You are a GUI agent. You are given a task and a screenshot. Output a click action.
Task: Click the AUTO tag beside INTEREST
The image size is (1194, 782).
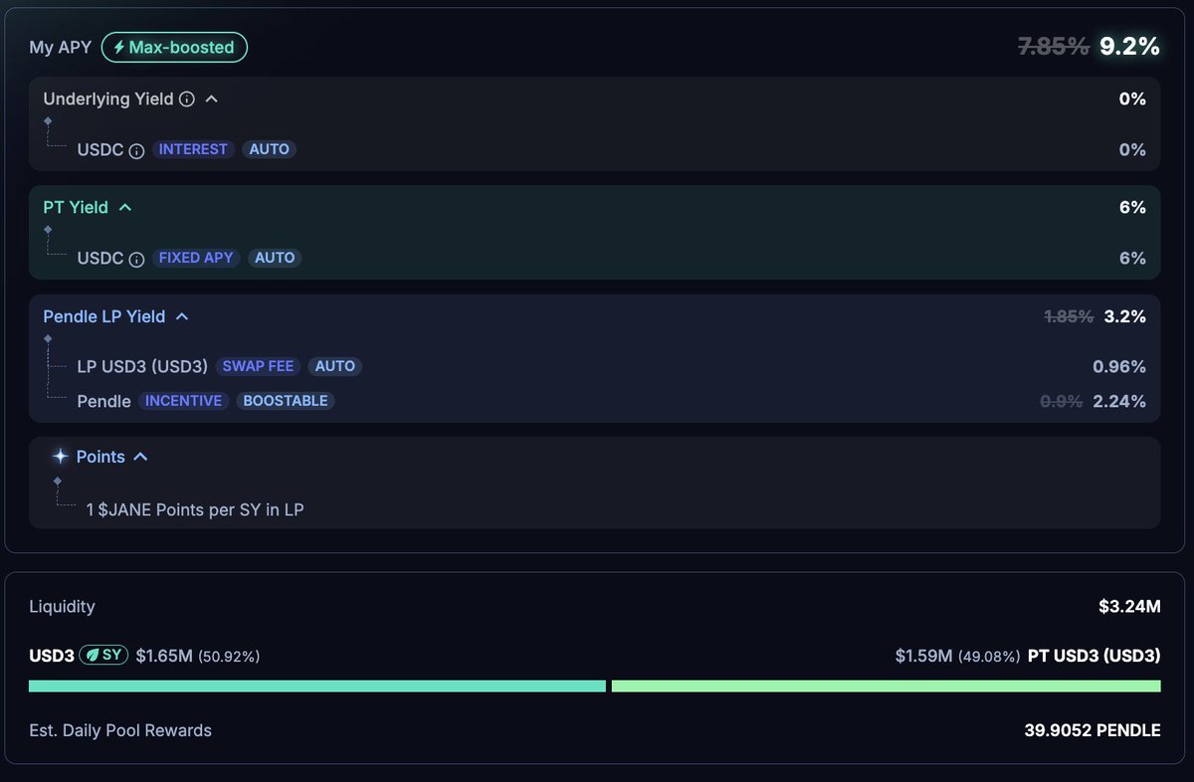click(x=269, y=149)
